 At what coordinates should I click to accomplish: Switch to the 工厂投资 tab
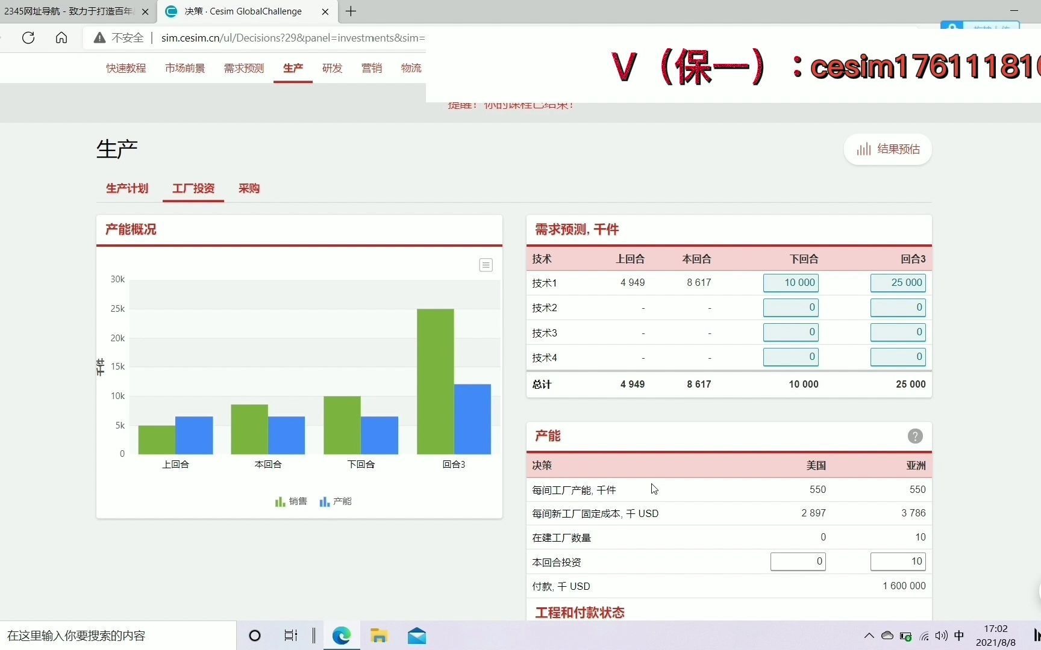tap(193, 188)
